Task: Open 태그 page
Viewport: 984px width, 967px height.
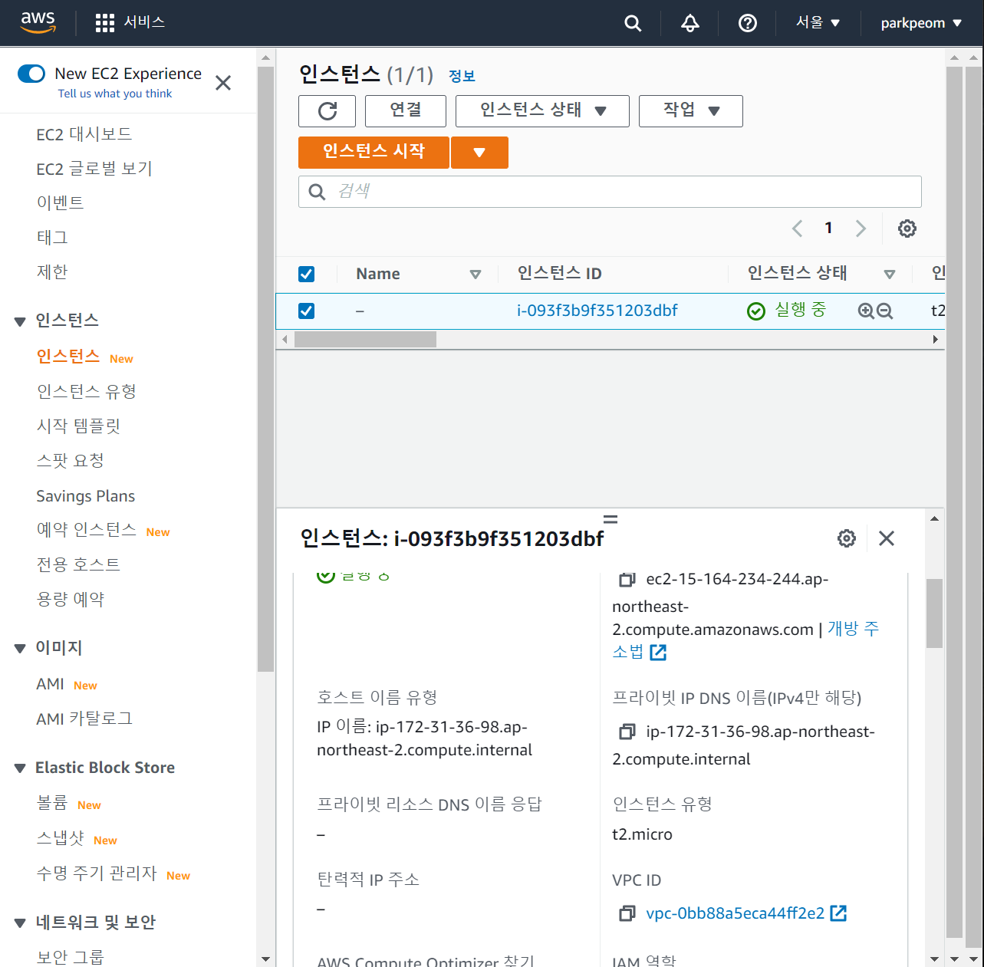Action: click(x=52, y=238)
